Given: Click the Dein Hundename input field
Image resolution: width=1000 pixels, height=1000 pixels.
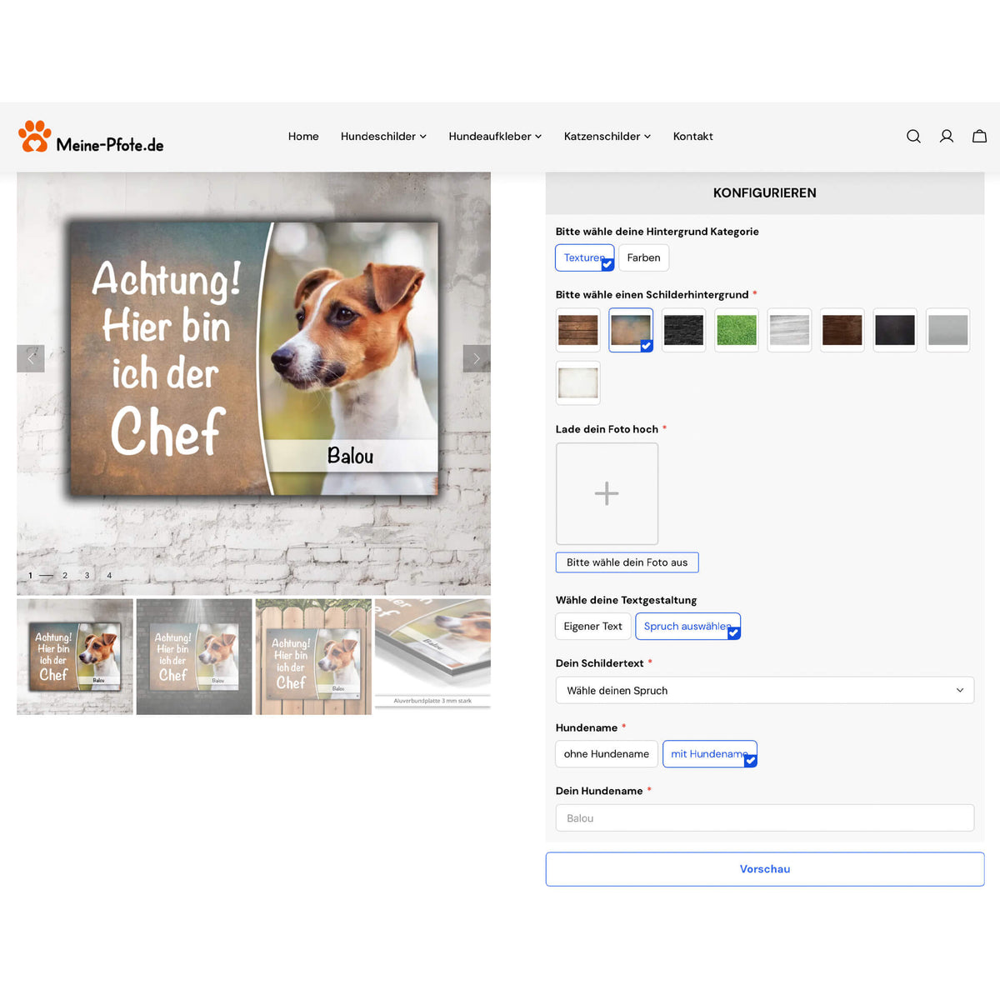Looking at the screenshot, I should click(765, 818).
